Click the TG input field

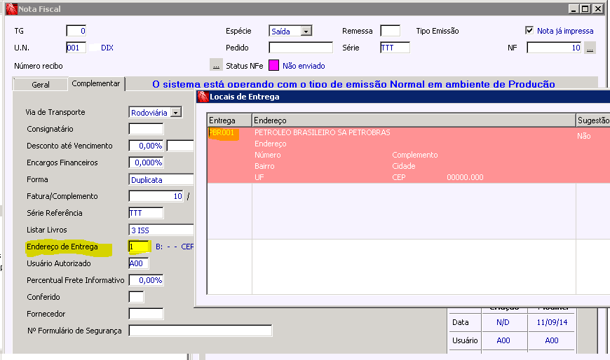[x=76, y=31]
